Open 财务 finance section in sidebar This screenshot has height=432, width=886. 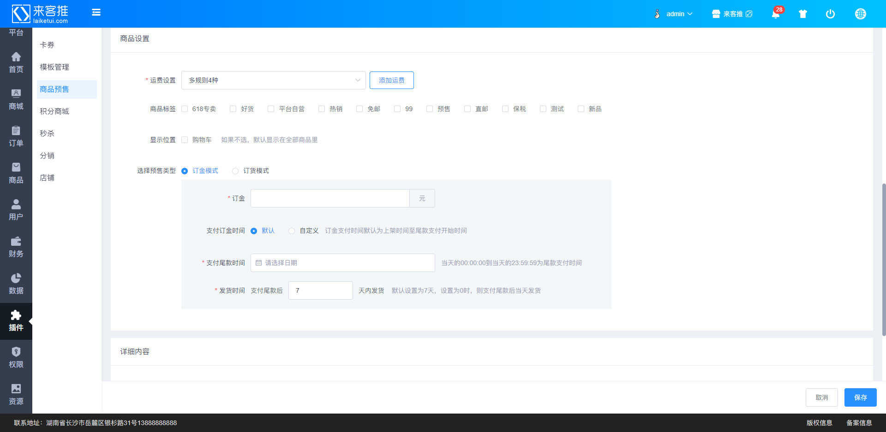pos(16,247)
